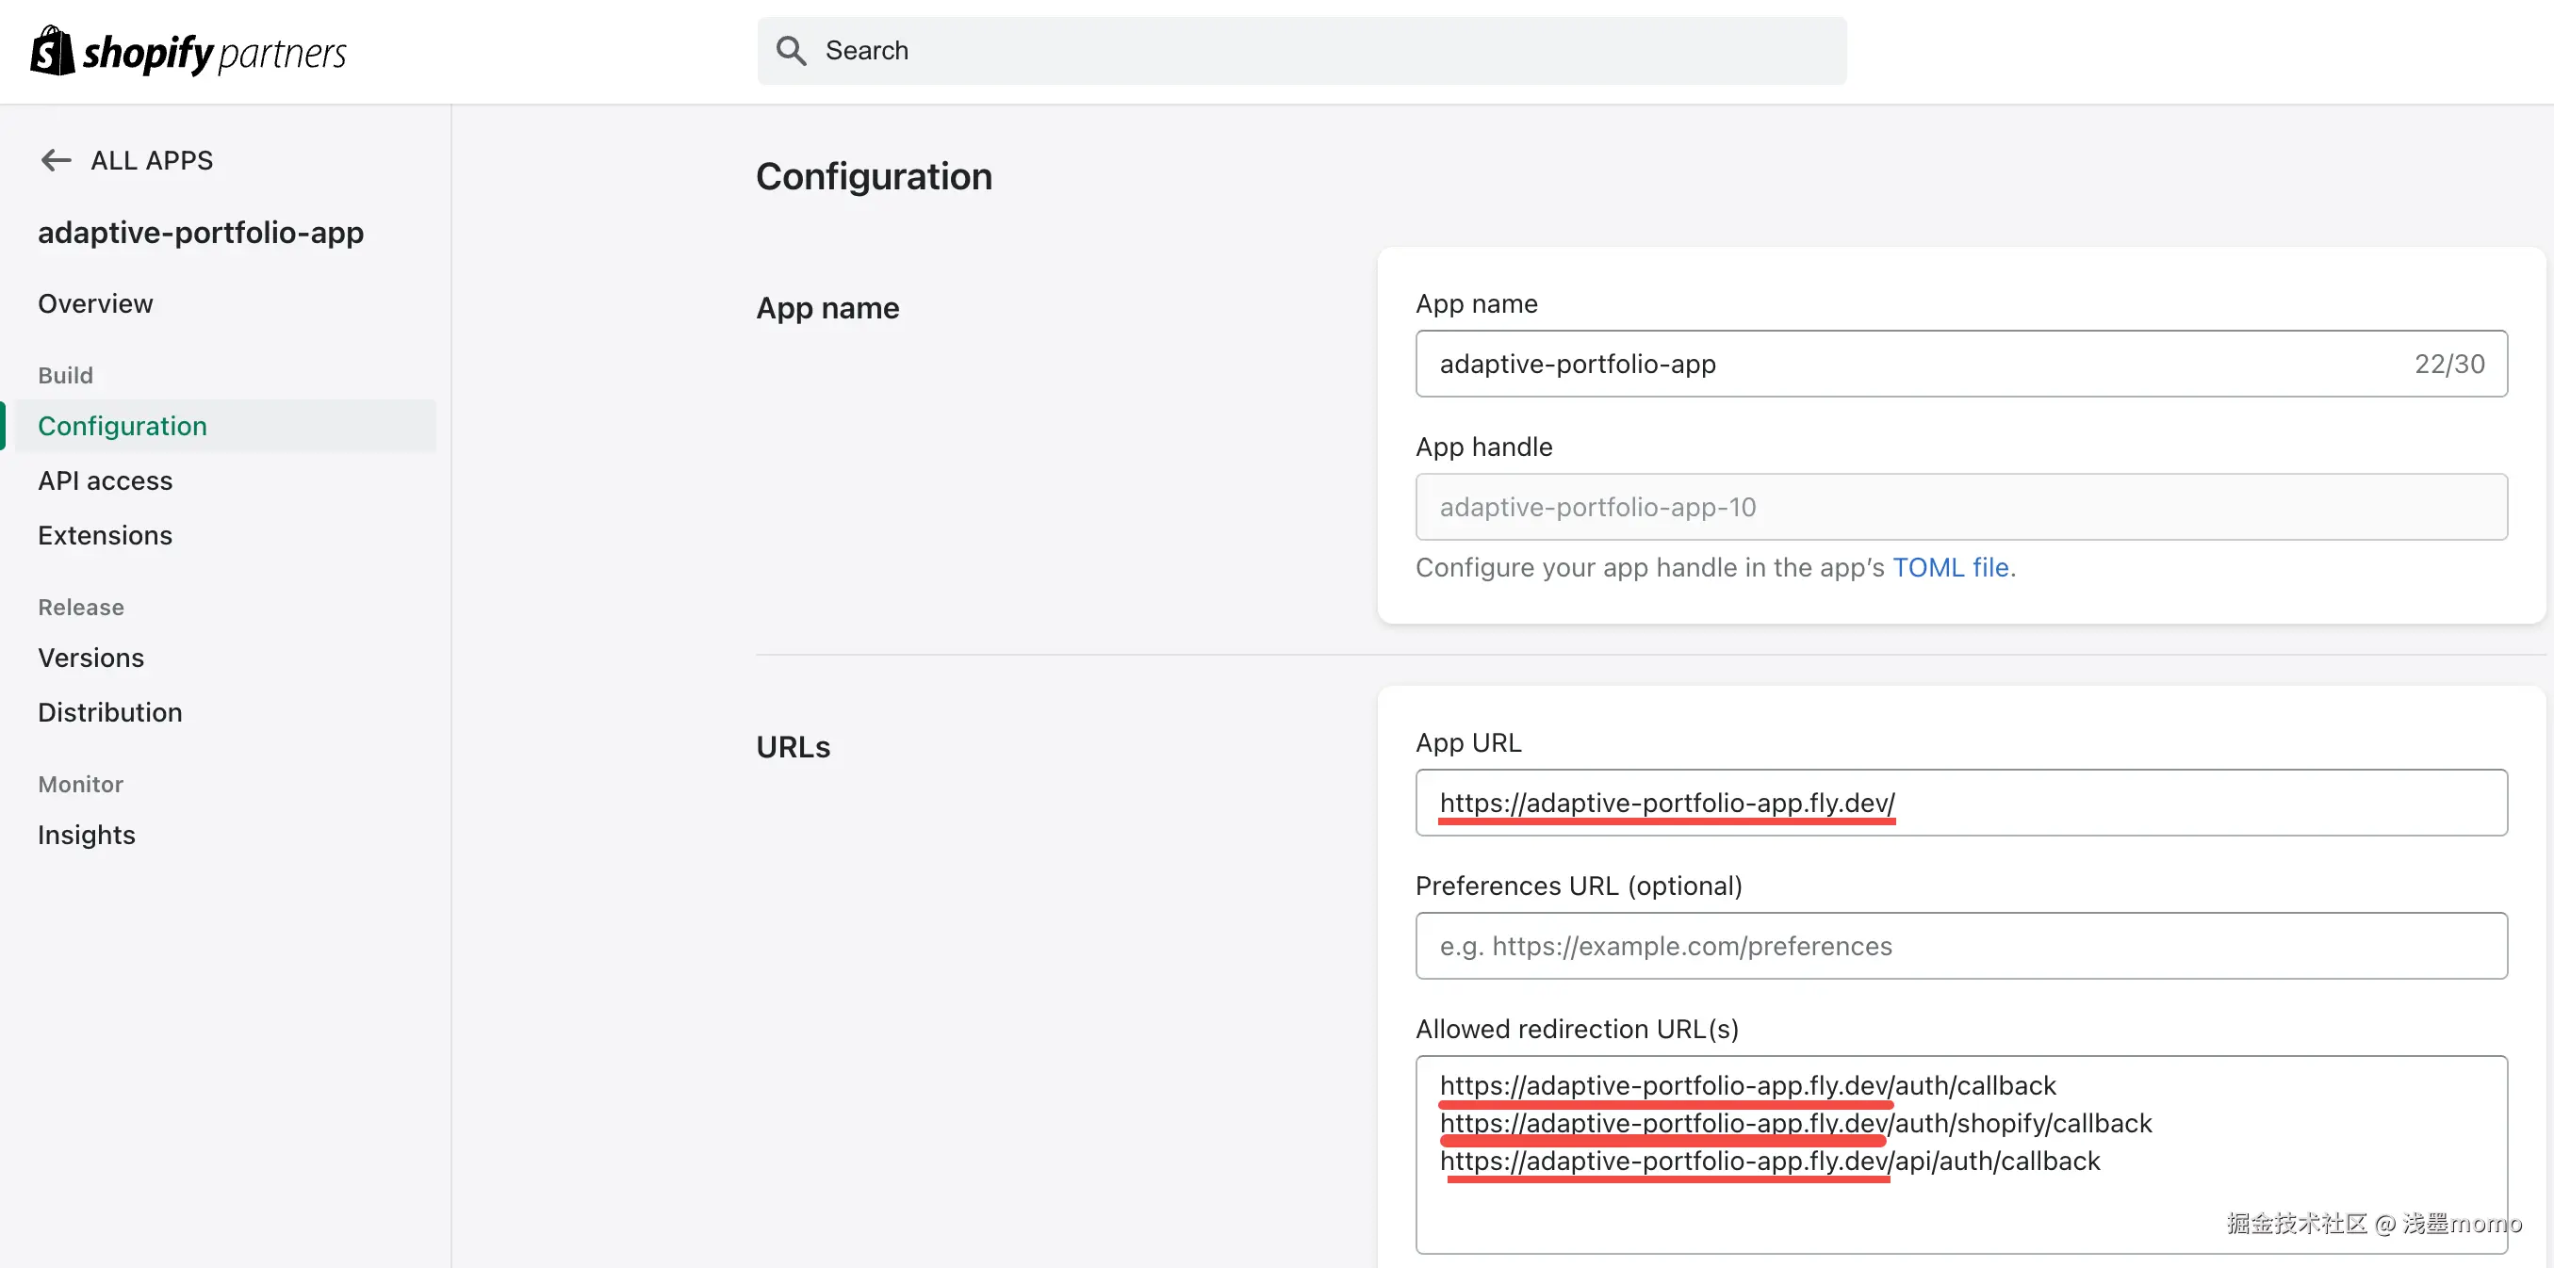
Task: Click the disabled App handle field
Action: pos(1960,507)
